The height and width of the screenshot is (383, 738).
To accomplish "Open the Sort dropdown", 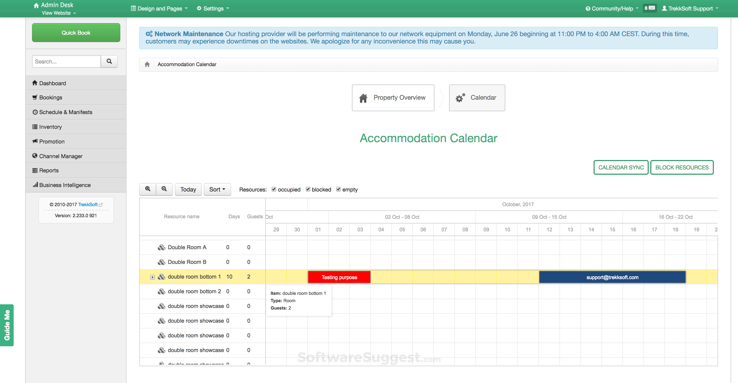I will (217, 189).
